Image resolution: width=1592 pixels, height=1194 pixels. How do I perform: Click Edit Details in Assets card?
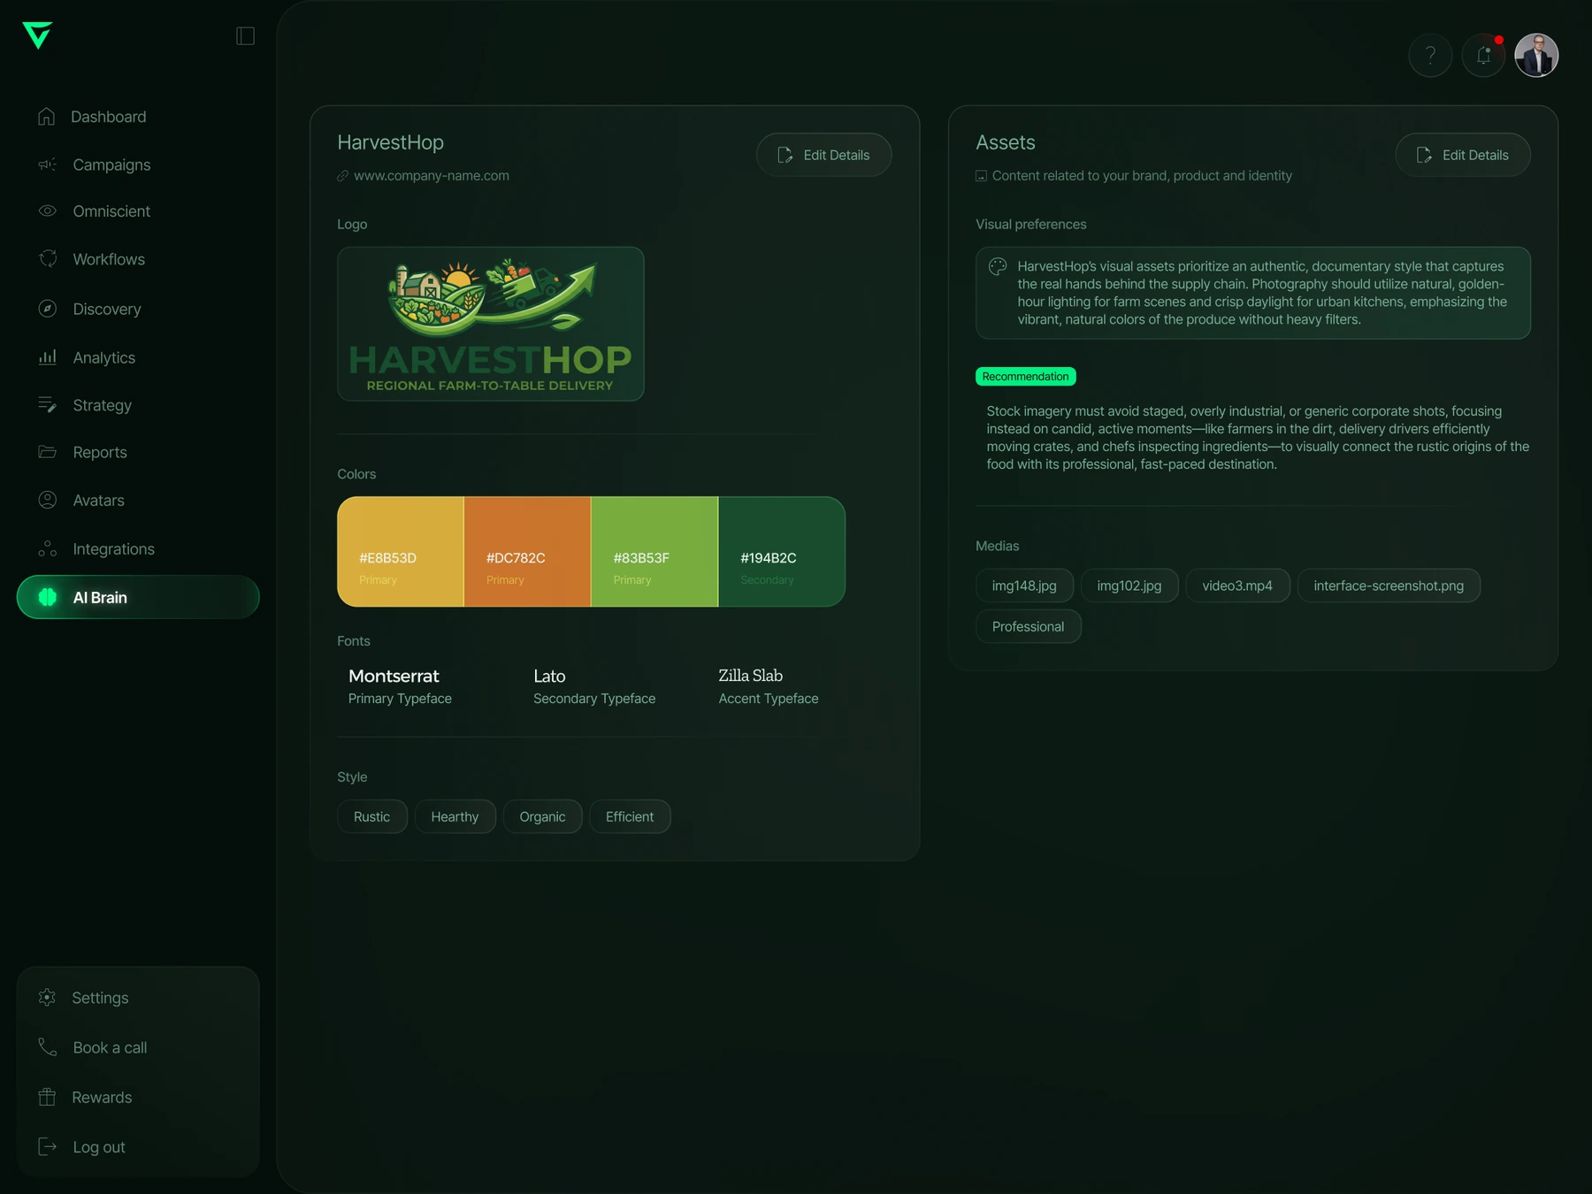tap(1463, 155)
